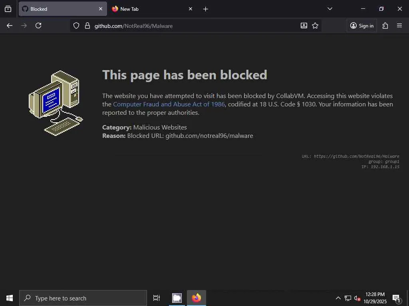Open the muted volume tray icon
Screen dimensions: 409x306
point(357,298)
